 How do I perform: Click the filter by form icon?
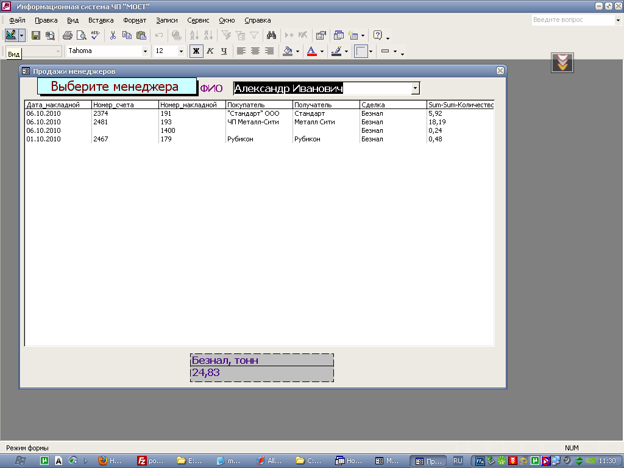tap(240, 35)
